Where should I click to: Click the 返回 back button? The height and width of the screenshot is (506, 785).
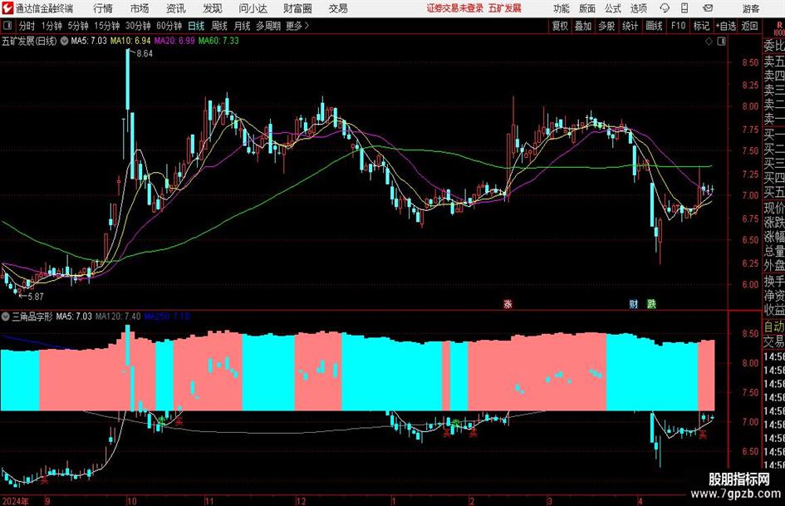749,26
